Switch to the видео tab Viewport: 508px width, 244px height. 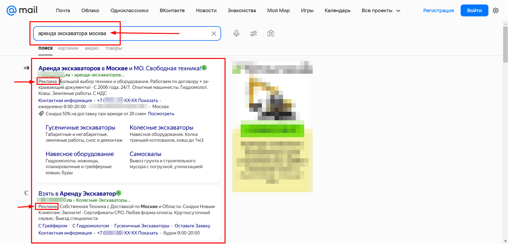pos(92,48)
